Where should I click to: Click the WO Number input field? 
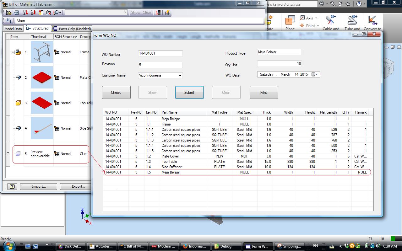click(x=160, y=53)
